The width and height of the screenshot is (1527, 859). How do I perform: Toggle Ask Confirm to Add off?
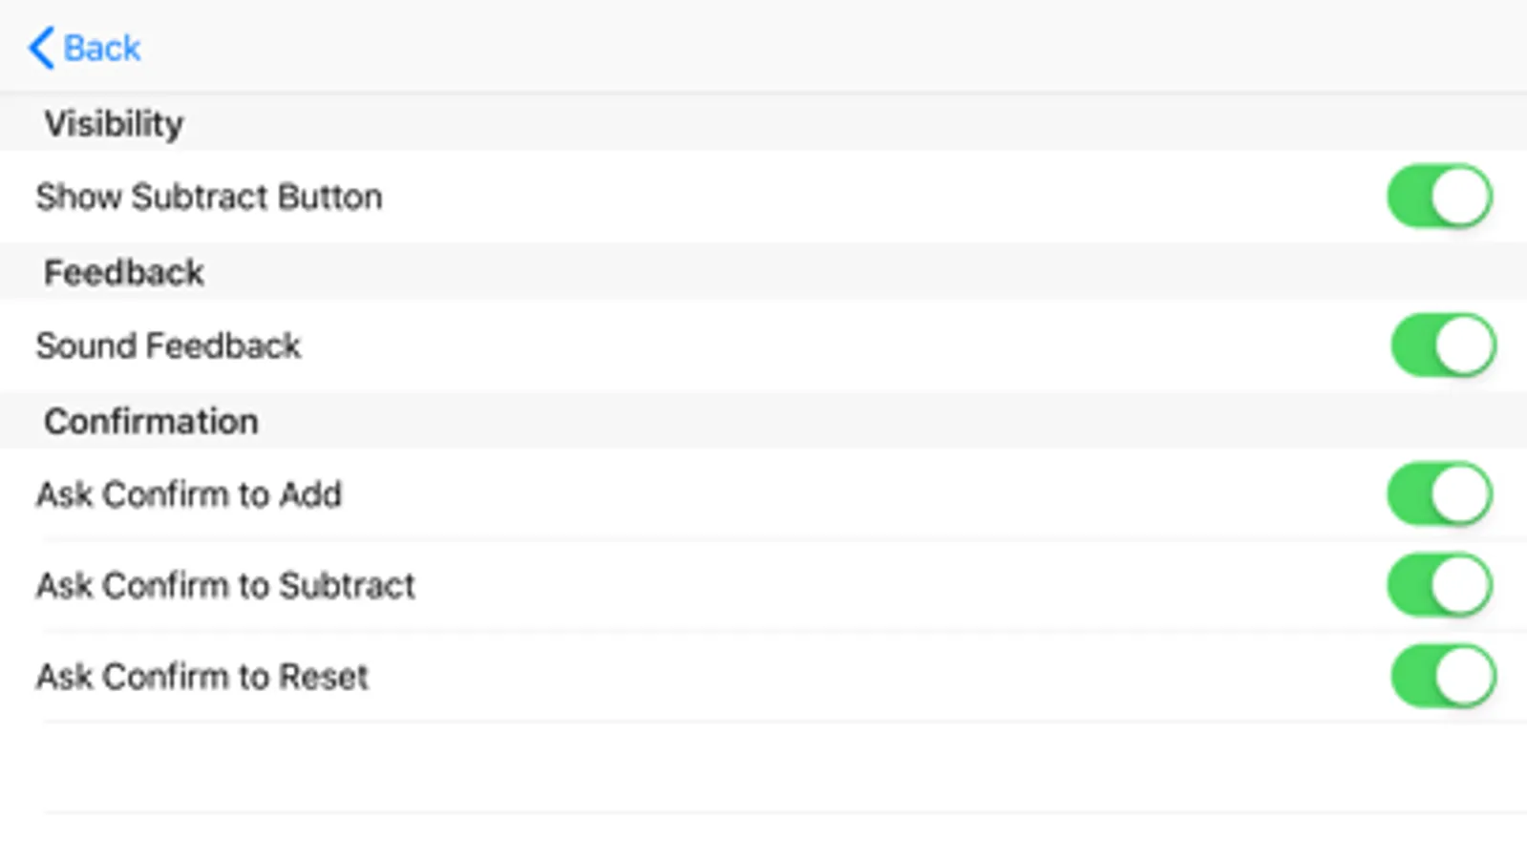[x=1439, y=494]
